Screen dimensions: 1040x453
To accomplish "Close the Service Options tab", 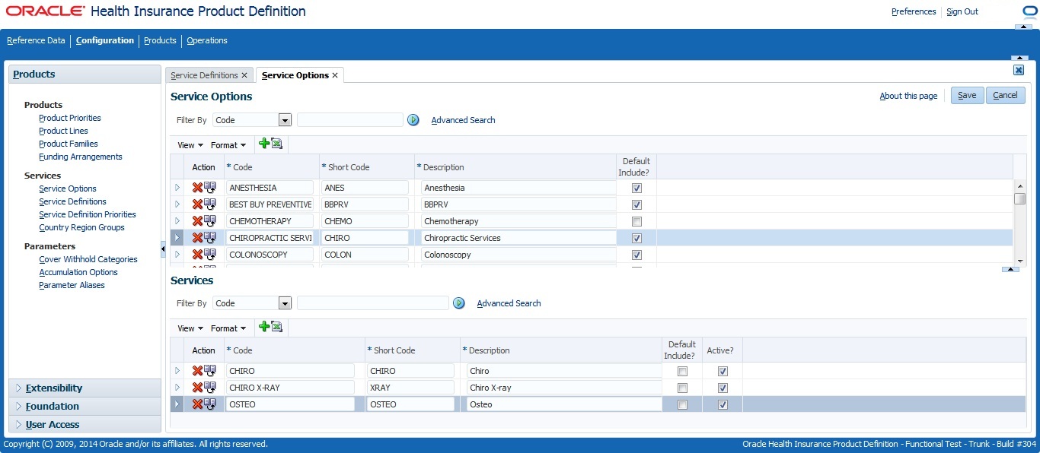I will (335, 75).
